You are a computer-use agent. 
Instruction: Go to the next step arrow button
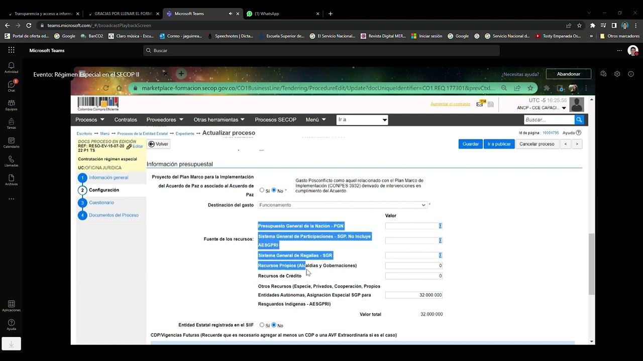click(x=577, y=144)
